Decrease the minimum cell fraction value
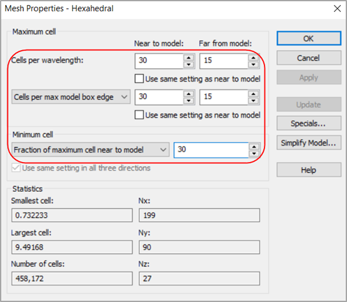Screen dimensions: 347x302 (254, 154)
